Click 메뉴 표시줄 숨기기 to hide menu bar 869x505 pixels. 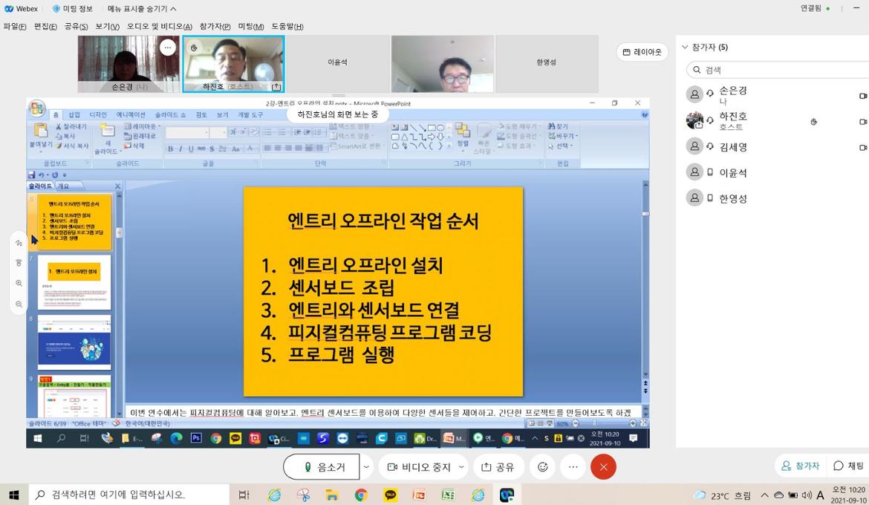(142, 9)
